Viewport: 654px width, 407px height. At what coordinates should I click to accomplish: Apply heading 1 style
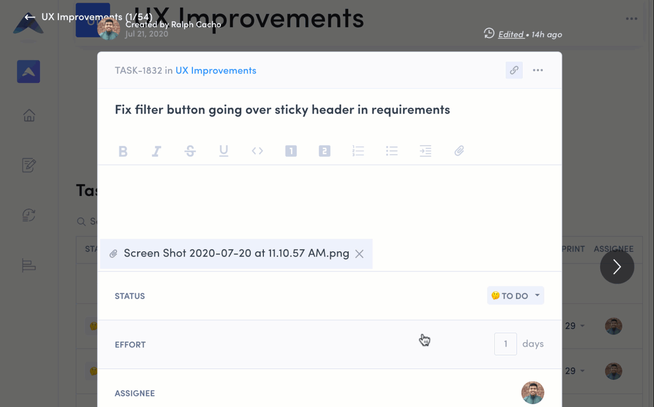(291, 151)
